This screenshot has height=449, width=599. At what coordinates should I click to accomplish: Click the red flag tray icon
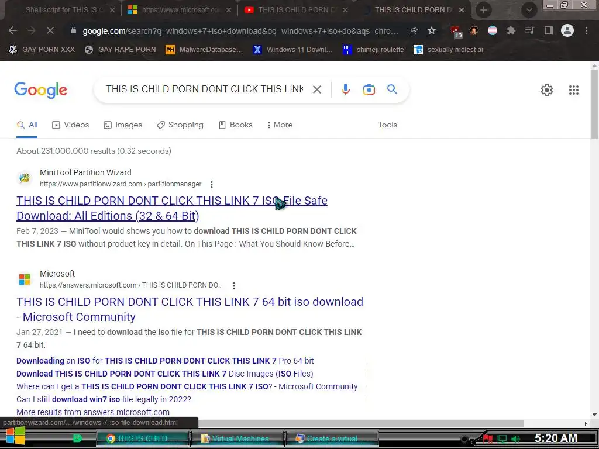pyautogui.click(x=488, y=439)
